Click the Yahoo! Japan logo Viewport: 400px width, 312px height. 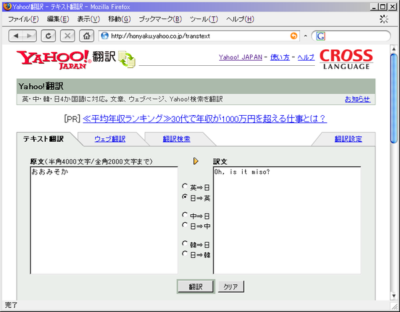click(x=53, y=60)
